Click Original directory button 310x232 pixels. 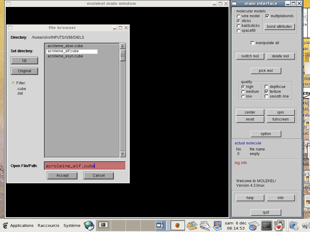24,71
